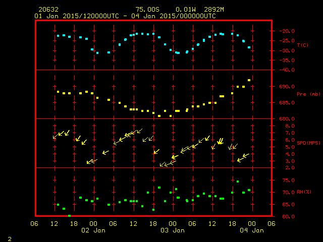Select the -35.0 temperature tick label
Image resolution: width=323 pixels, height=242 pixels.
pyautogui.click(x=287, y=60)
